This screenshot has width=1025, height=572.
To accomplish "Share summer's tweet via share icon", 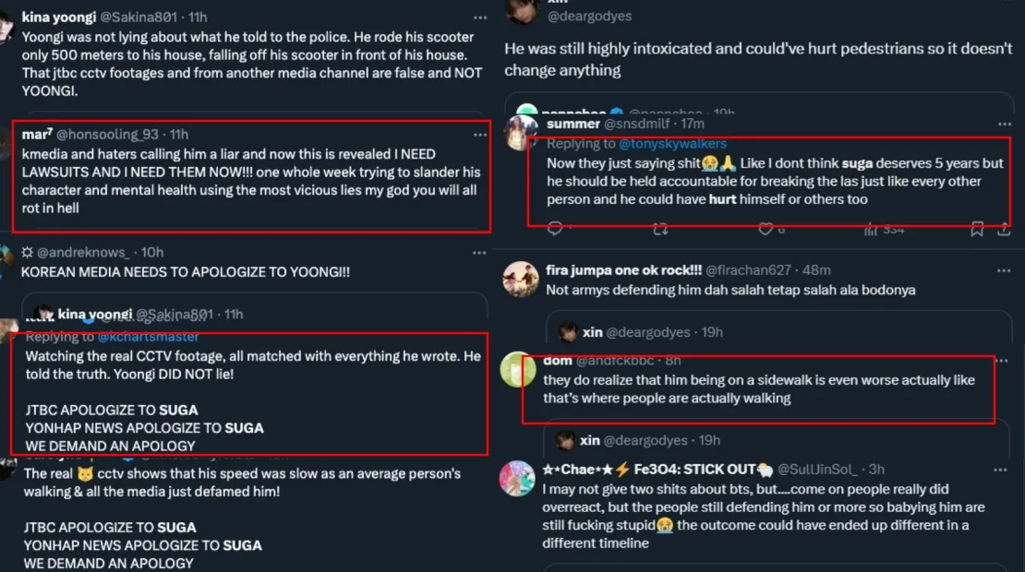I will coord(1003,229).
